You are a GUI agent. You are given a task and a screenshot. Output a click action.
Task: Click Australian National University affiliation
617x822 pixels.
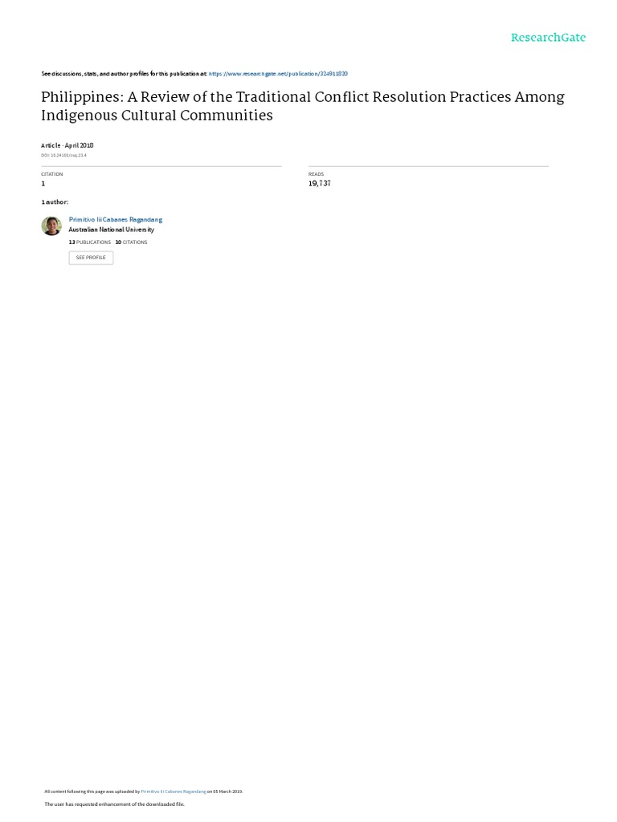click(111, 230)
